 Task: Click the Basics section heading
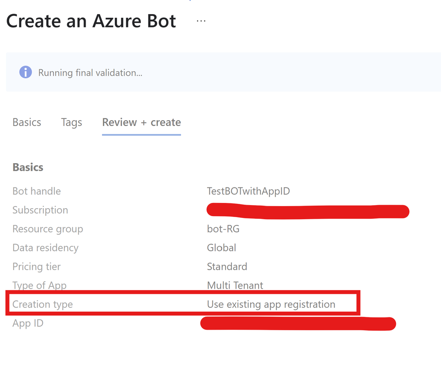pos(28,167)
